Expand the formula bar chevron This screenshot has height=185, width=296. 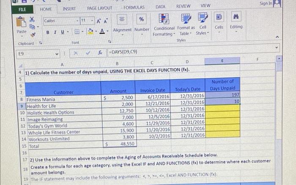(277, 47)
